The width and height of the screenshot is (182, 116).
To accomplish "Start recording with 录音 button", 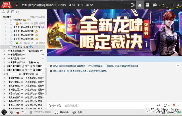I will (x=77, y=112).
